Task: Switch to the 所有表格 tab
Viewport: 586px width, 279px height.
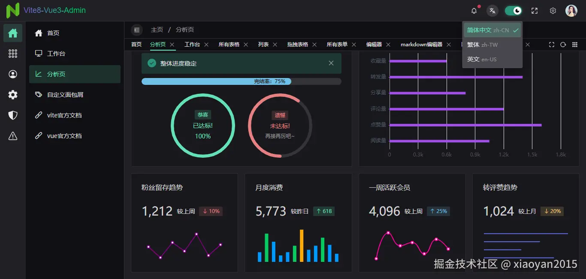Action: [229, 45]
